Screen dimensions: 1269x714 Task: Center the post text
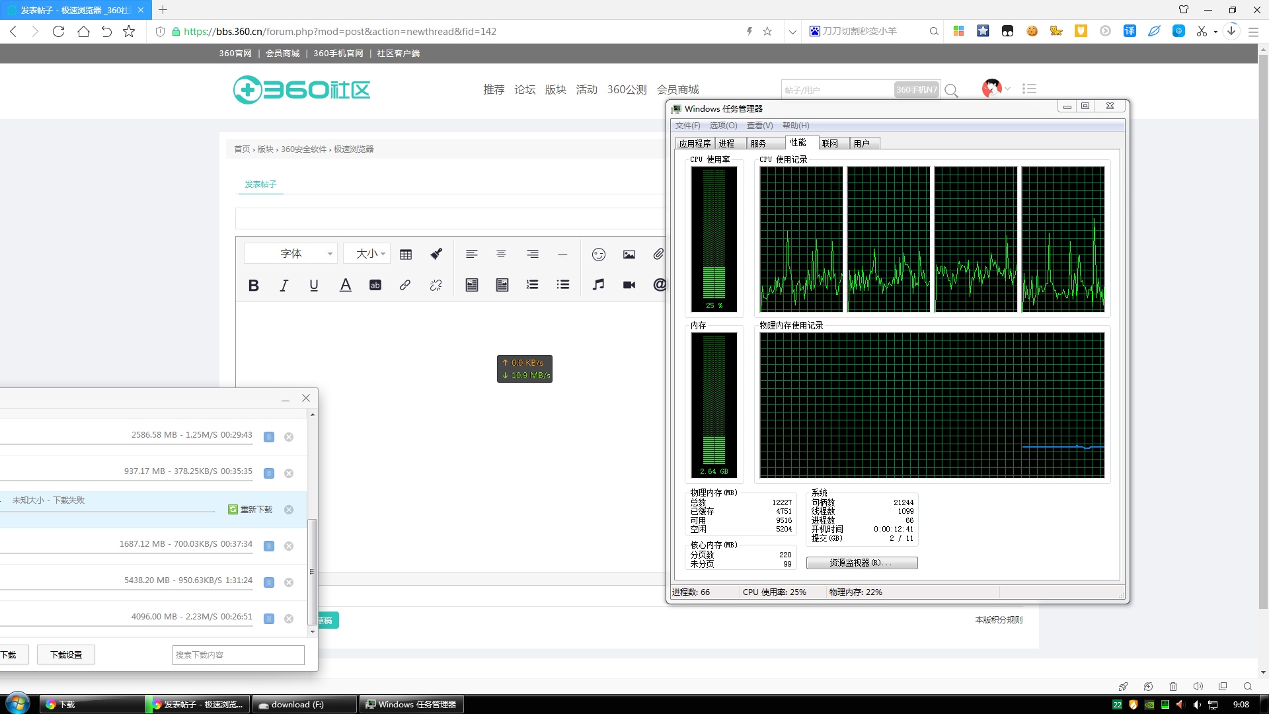tap(502, 254)
